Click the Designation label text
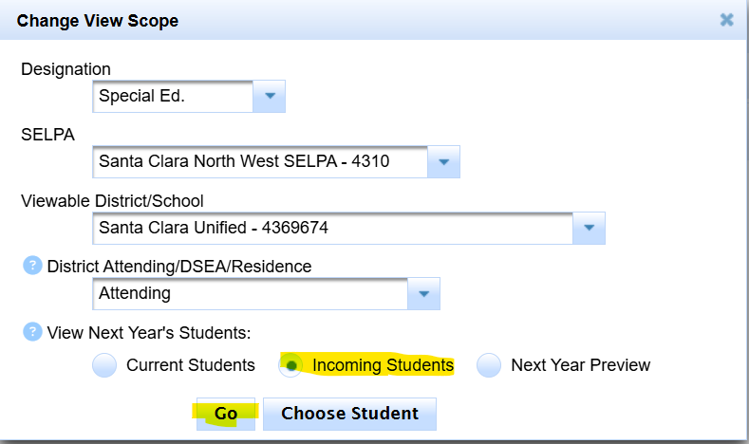 [66, 69]
